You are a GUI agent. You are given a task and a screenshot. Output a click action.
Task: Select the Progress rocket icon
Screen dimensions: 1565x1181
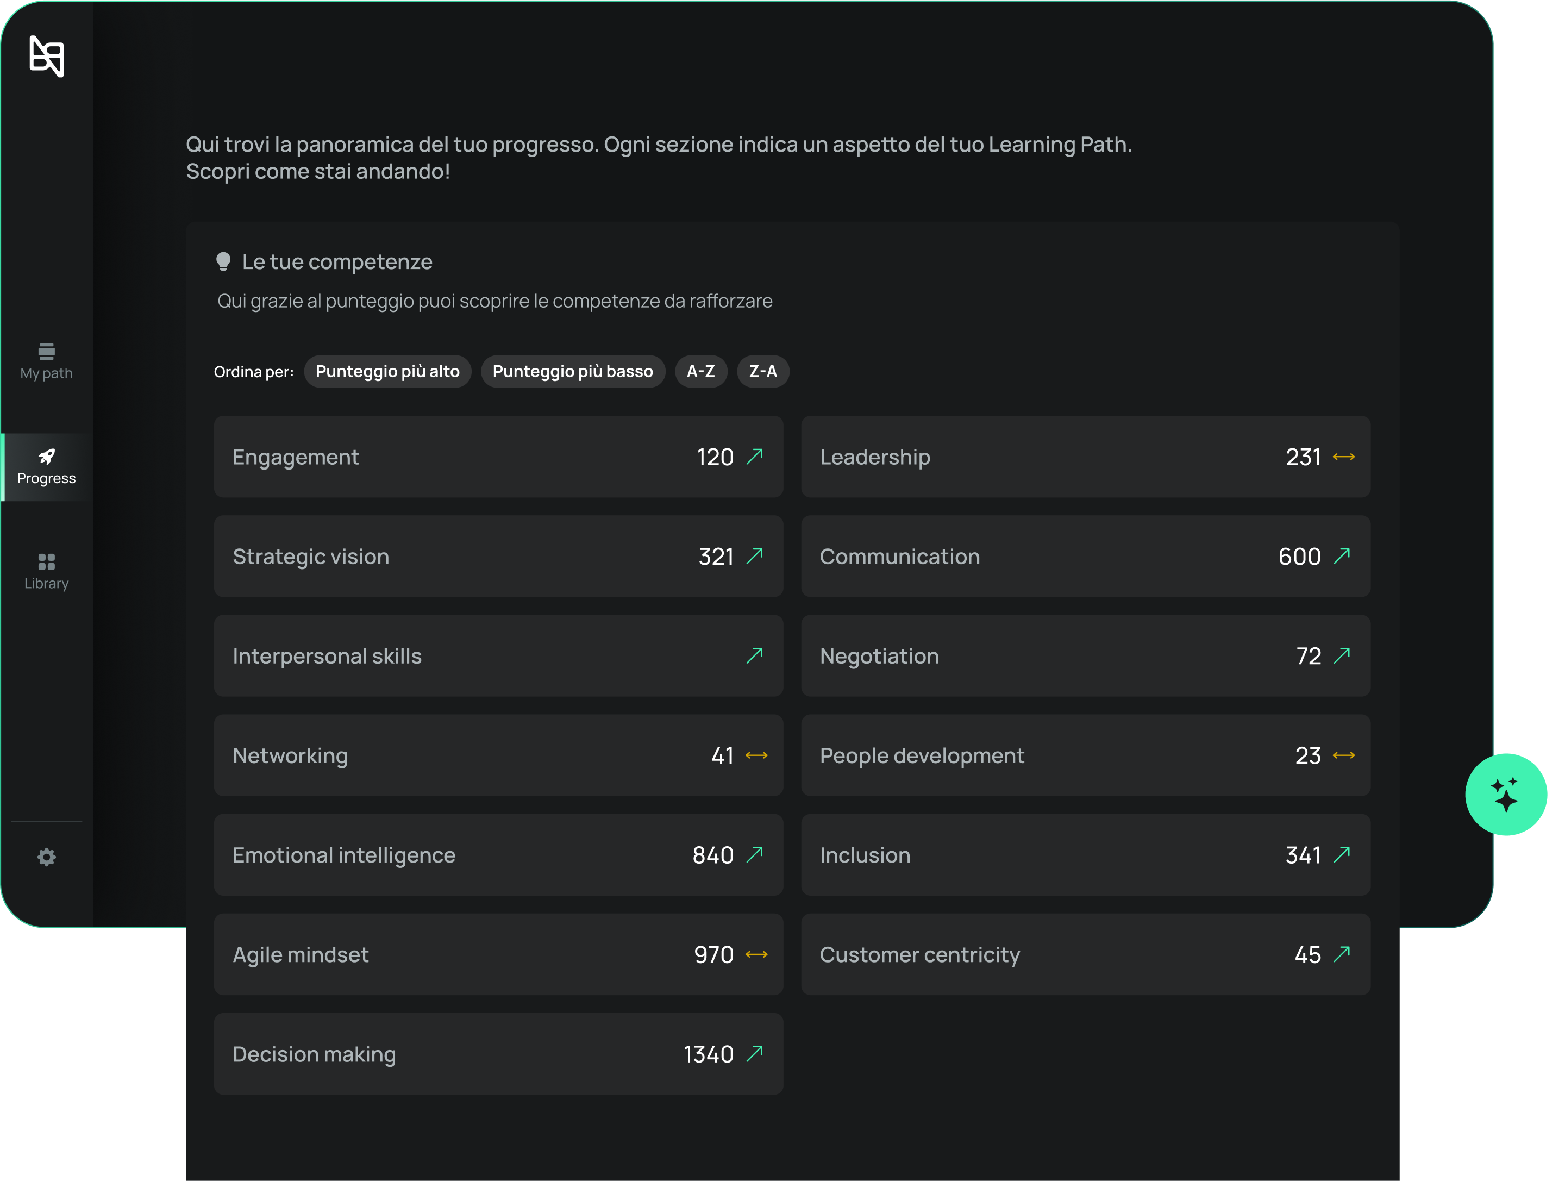(47, 457)
